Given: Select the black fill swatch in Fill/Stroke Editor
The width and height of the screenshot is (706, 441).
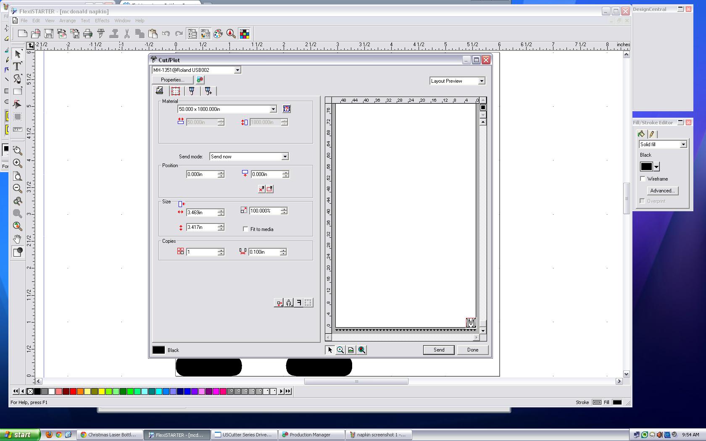Looking at the screenshot, I should [x=646, y=166].
